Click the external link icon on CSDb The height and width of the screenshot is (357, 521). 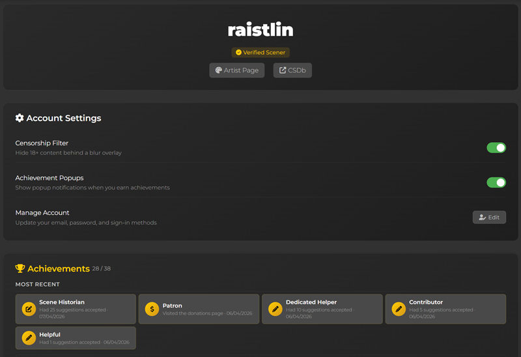click(x=283, y=70)
